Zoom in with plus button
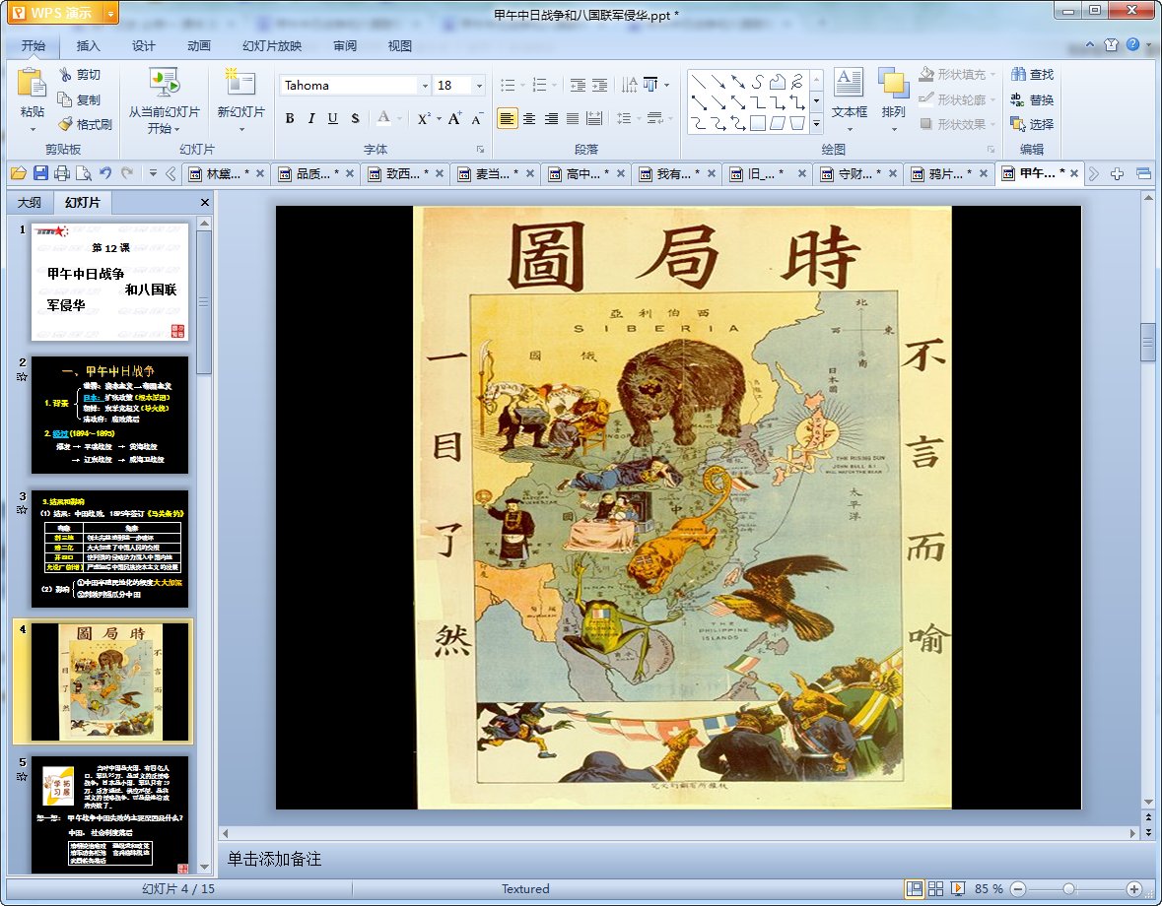 coord(1133,889)
